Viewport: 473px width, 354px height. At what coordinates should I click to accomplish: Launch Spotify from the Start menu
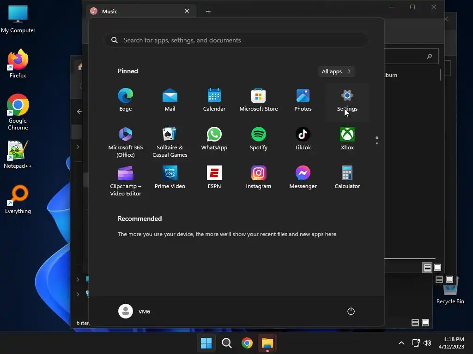[259, 139]
